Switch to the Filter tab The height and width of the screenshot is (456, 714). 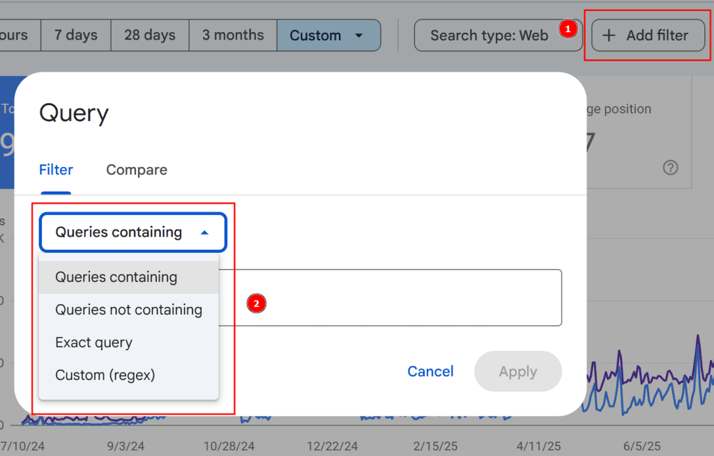56,170
